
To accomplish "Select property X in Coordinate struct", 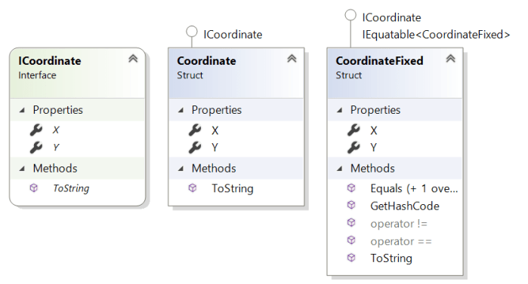I will point(215,130).
